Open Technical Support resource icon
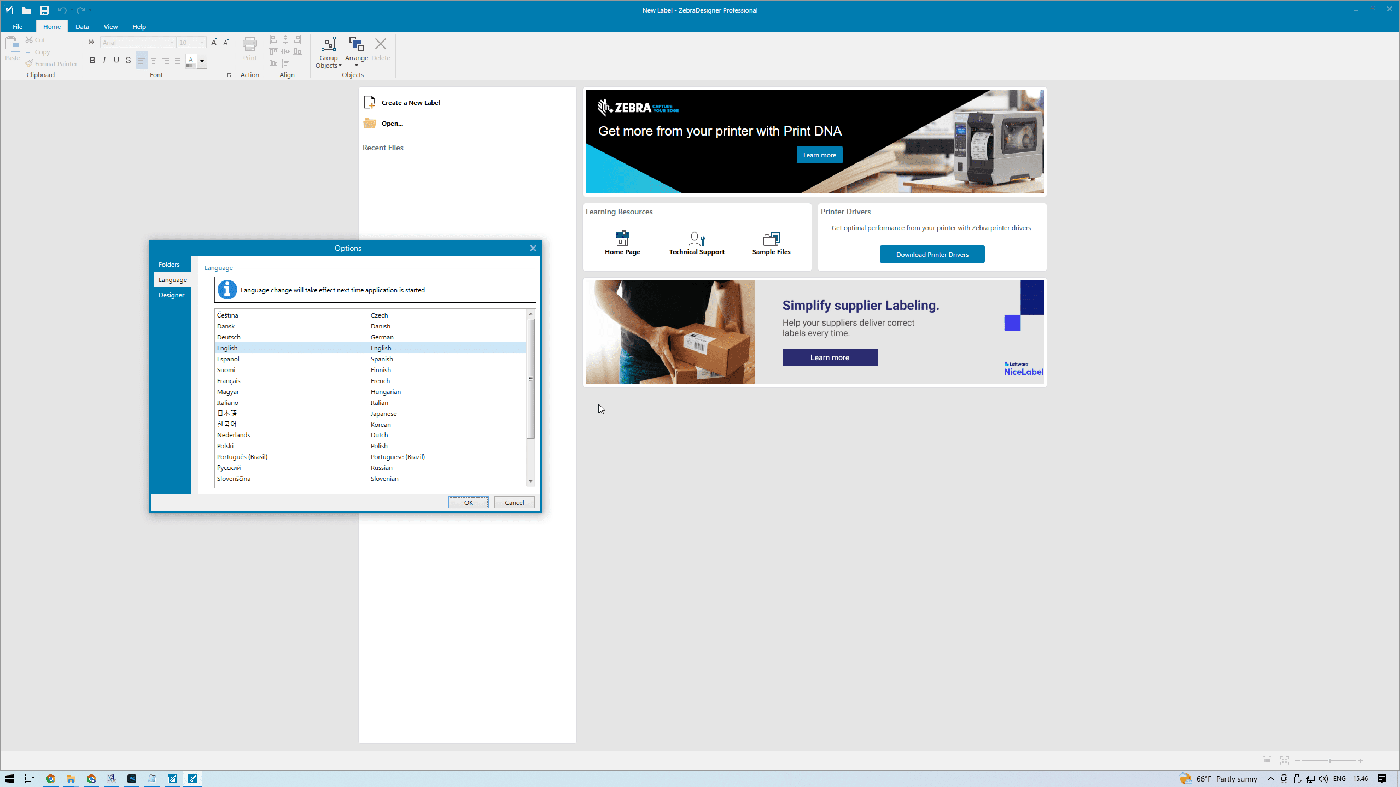Image resolution: width=1400 pixels, height=787 pixels. [x=697, y=239]
